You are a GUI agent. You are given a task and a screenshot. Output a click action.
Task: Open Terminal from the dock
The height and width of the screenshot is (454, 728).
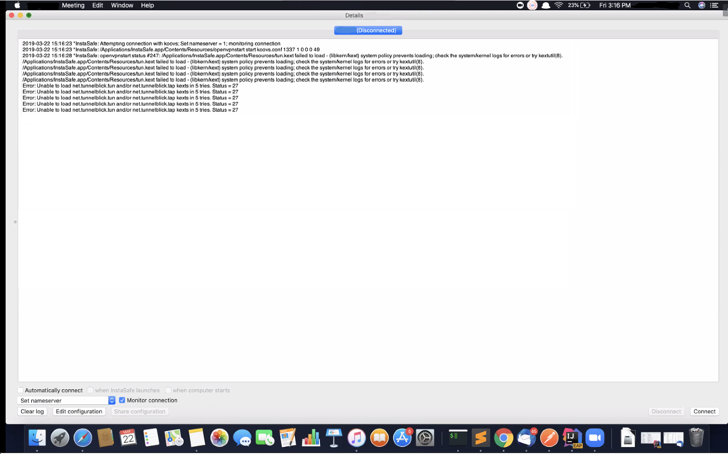point(458,438)
